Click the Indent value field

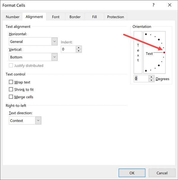[68, 49]
